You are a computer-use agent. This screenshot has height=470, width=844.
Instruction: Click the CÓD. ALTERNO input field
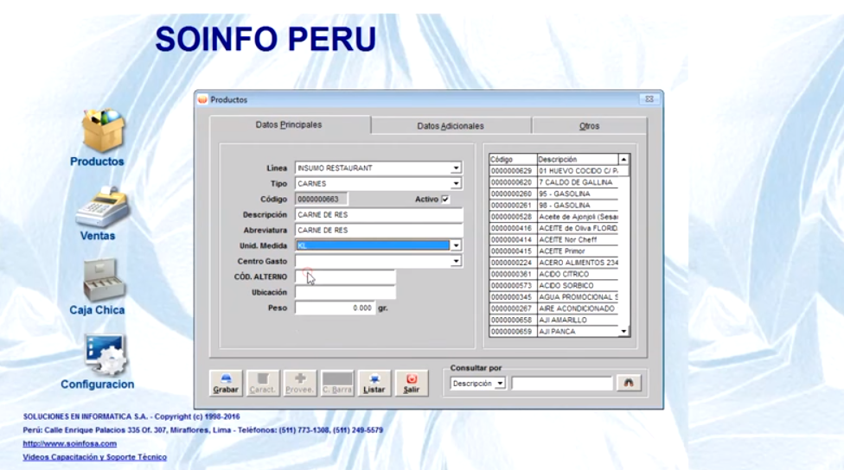pyautogui.click(x=345, y=276)
